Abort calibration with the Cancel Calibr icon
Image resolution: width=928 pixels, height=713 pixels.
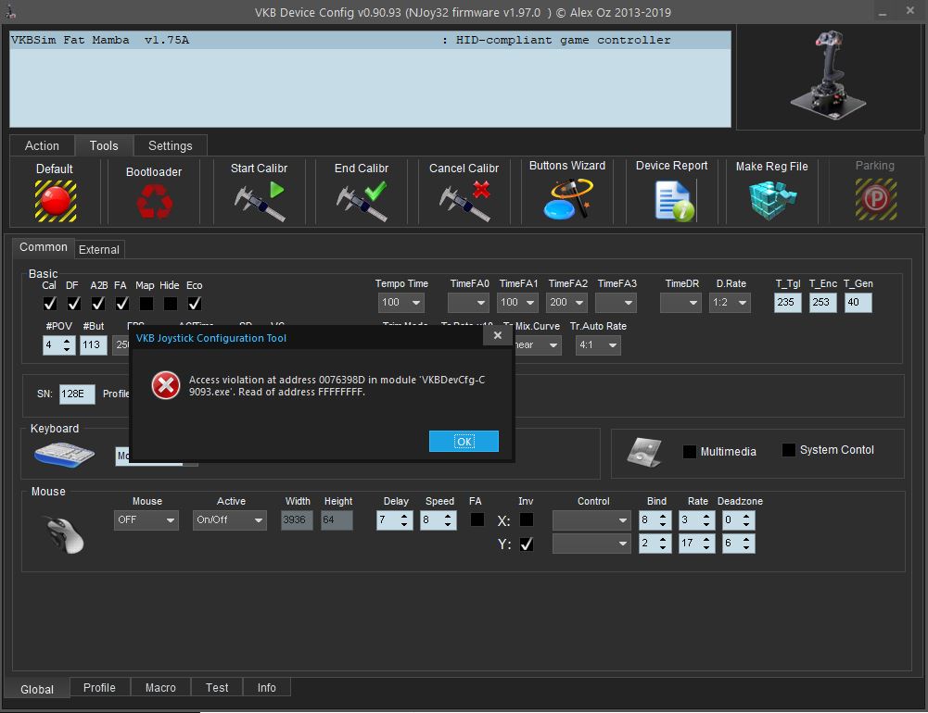(464, 201)
